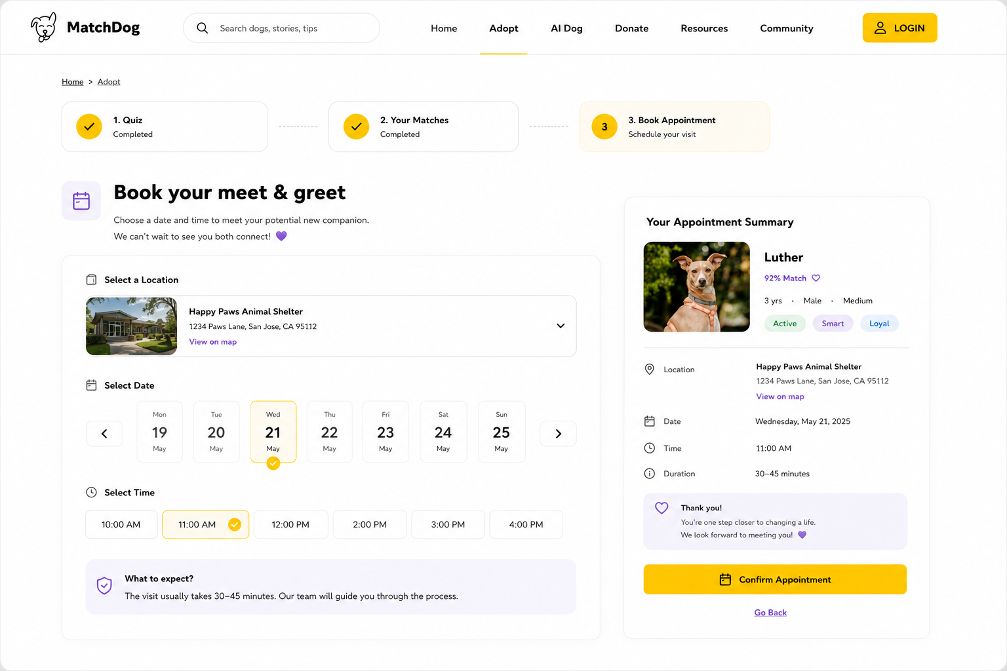Click the blue Loyal trait tag
Image resolution: width=1007 pixels, height=671 pixels.
tap(879, 324)
